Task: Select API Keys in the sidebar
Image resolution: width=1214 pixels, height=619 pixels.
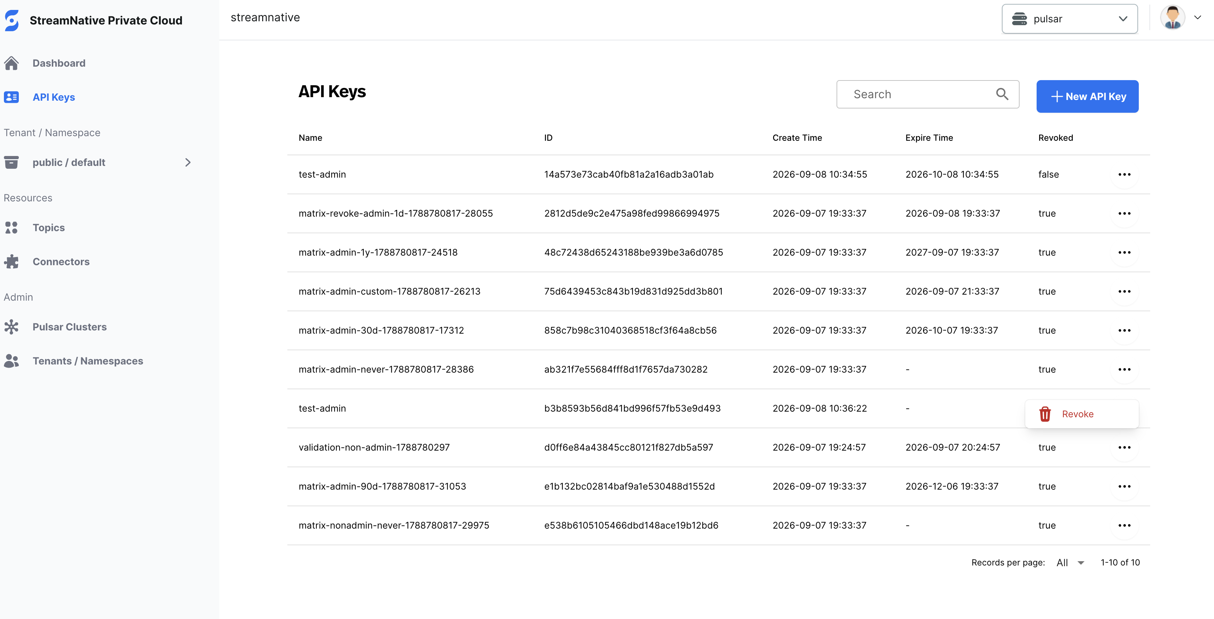Action: point(54,97)
